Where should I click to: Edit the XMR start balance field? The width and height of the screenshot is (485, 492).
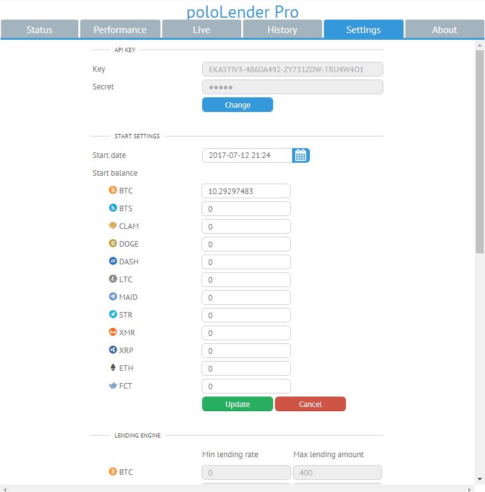tap(246, 333)
